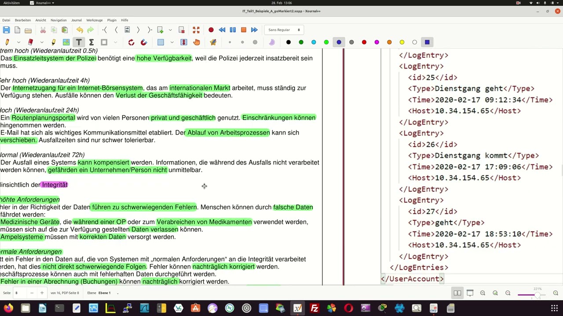Jump to the last page
The image size is (563, 316).
click(149, 30)
